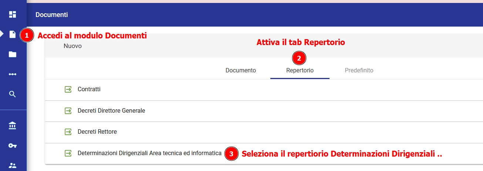The image size is (483, 171).
Task: Click the institution building sidebar icon
Action: [13, 126]
